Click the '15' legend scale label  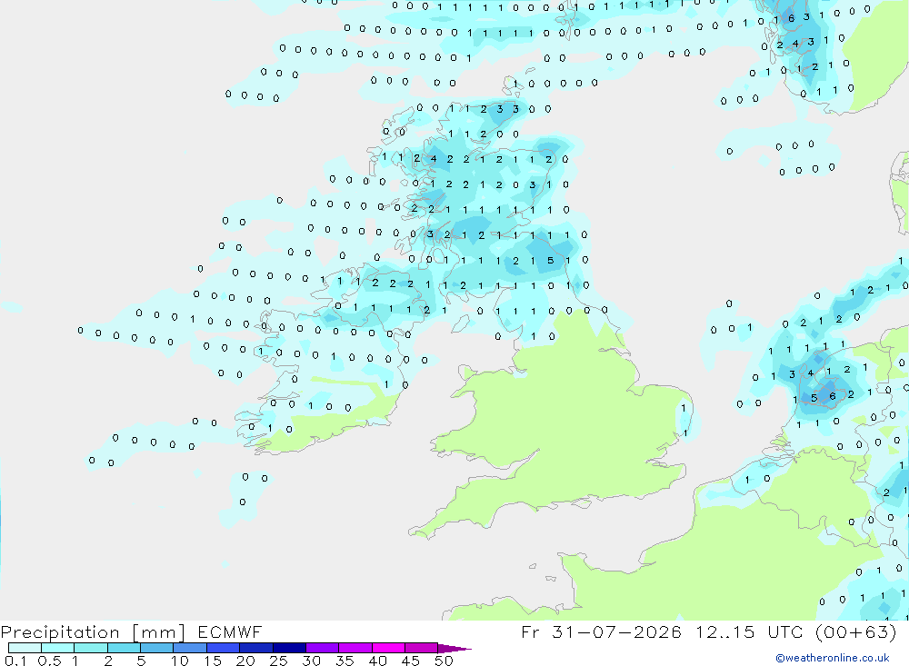pyautogui.click(x=213, y=661)
